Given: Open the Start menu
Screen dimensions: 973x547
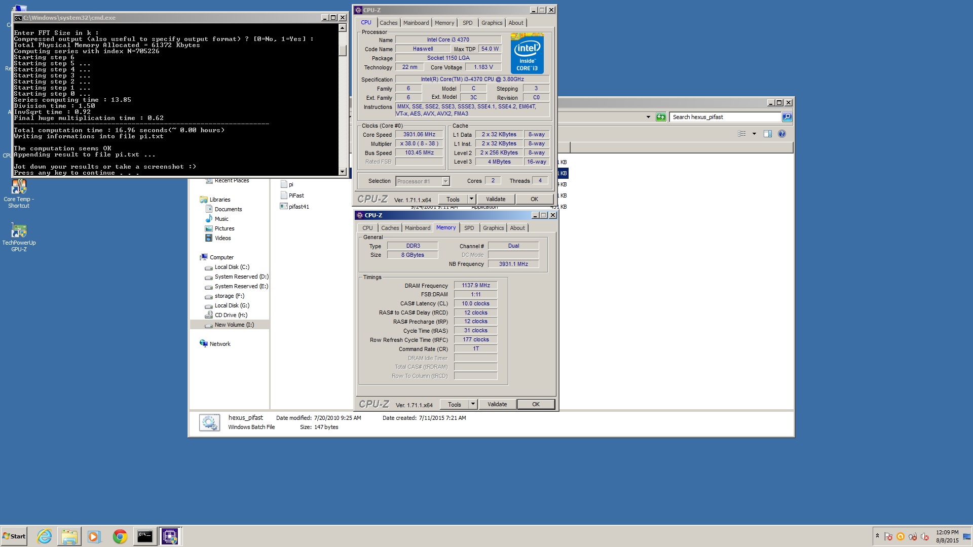Looking at the screenshot, I should pyautogui.click(x=14, y=536).
